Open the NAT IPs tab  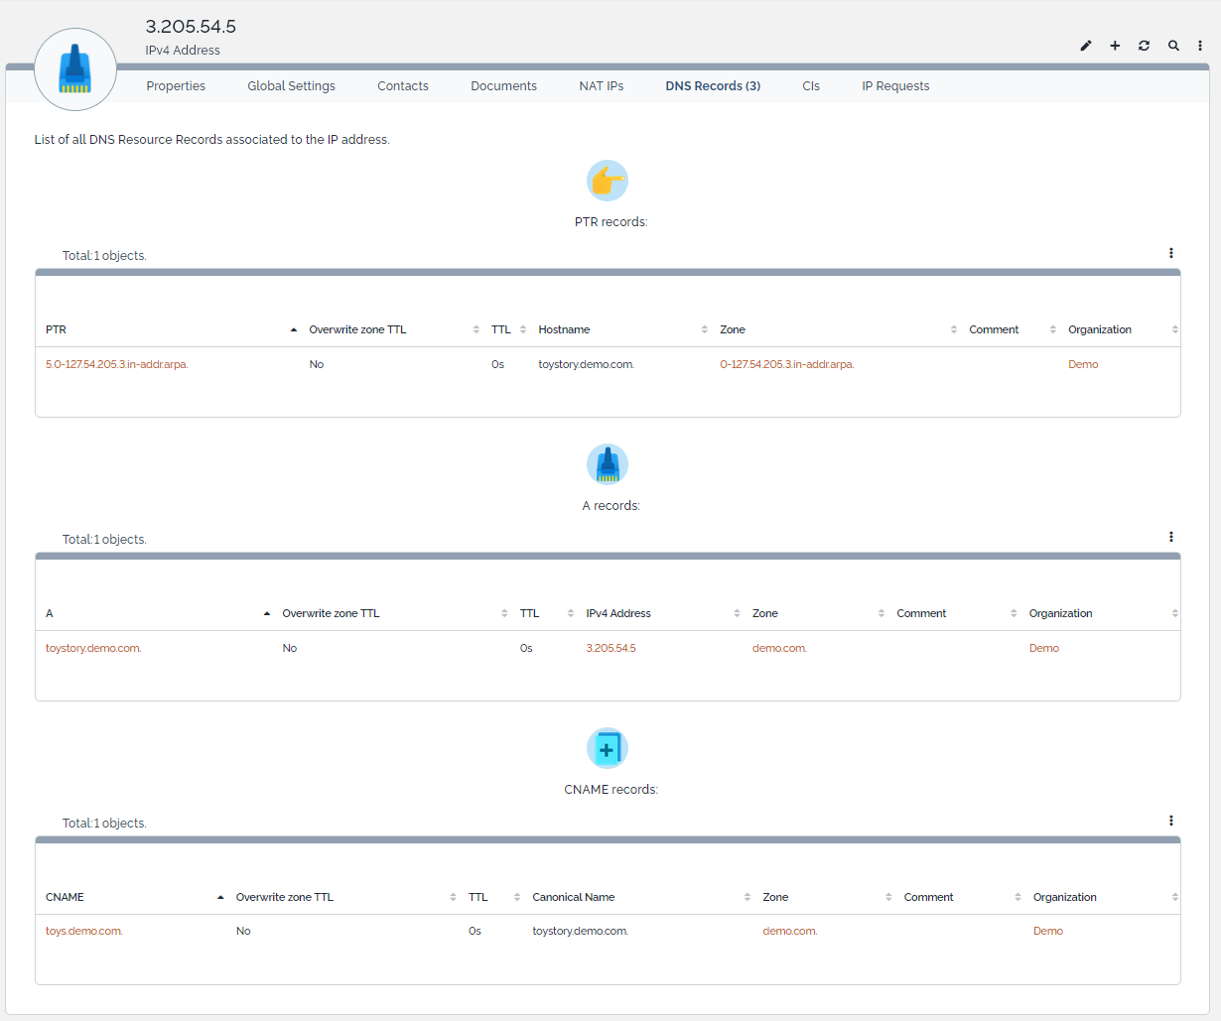602,86
